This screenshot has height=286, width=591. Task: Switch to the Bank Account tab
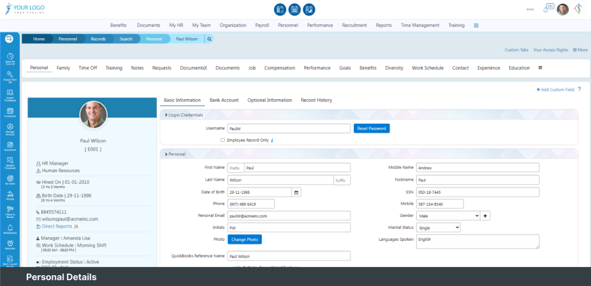[224, 100]
